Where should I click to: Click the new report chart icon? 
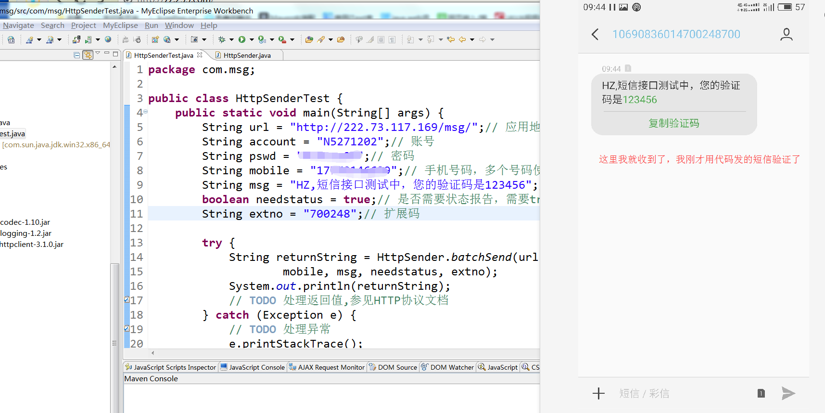[155, 39]
